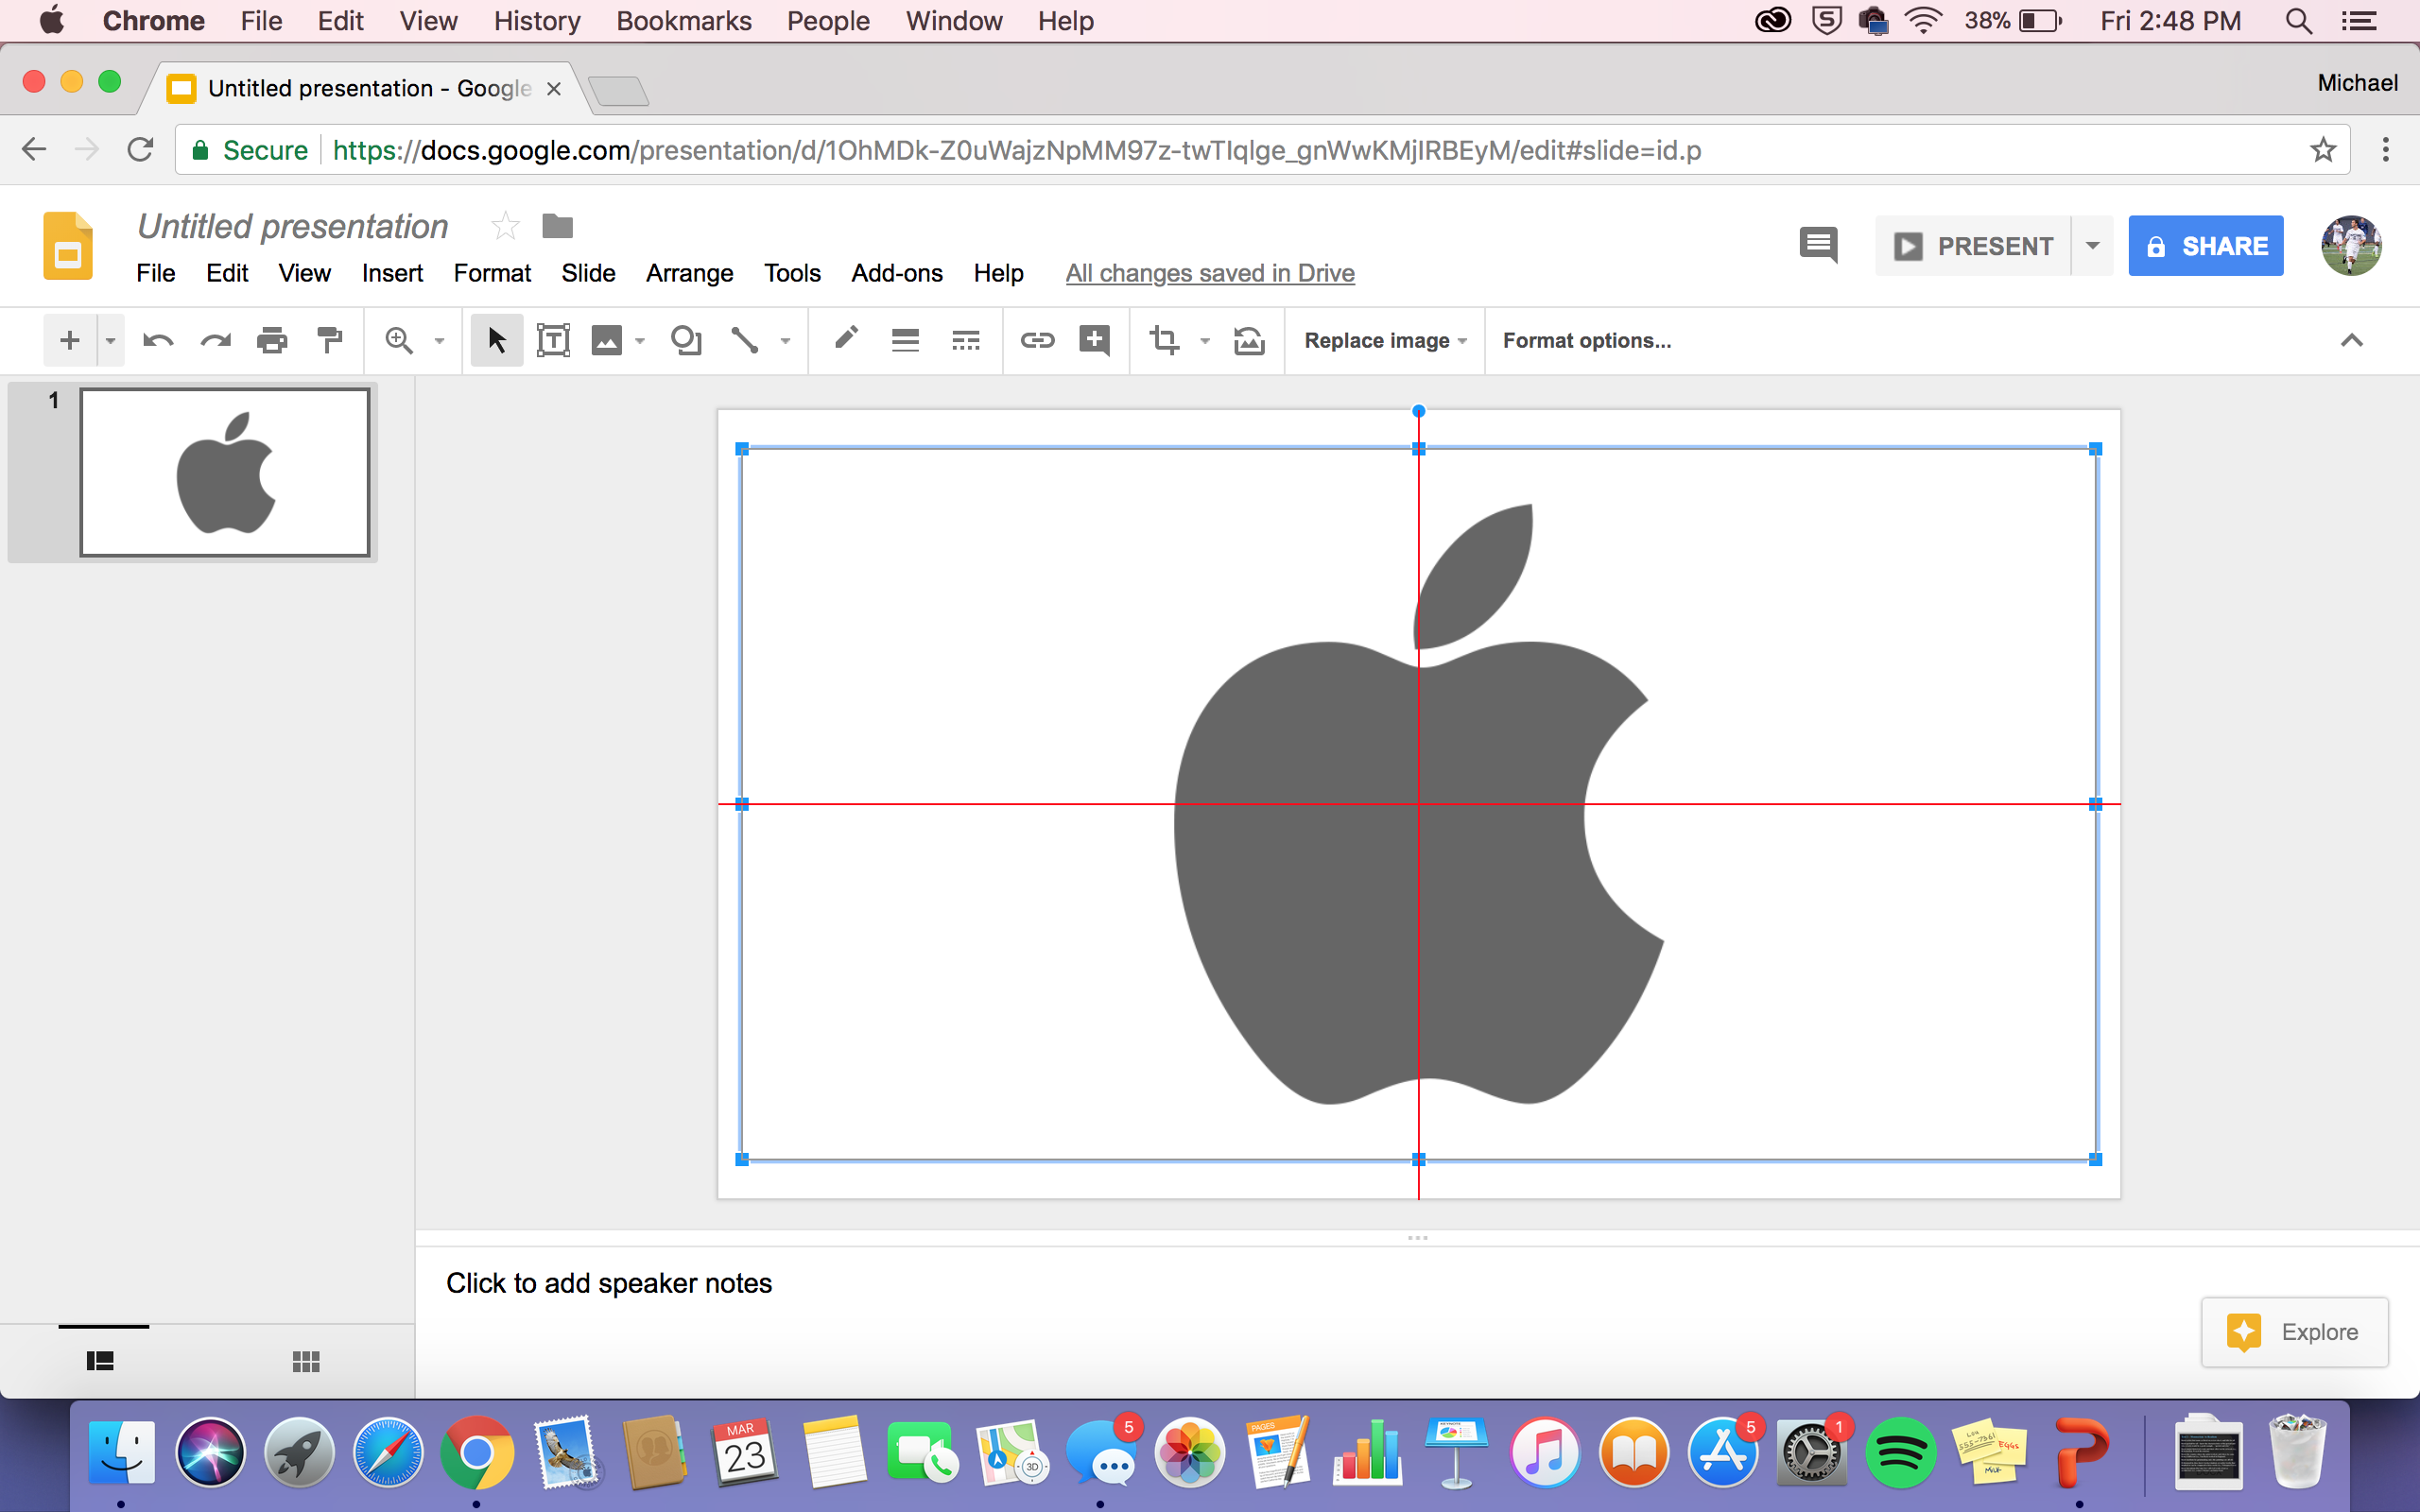The image size is (2420, 1512).
Task: Click Format options button
Action: point(1586,341)
